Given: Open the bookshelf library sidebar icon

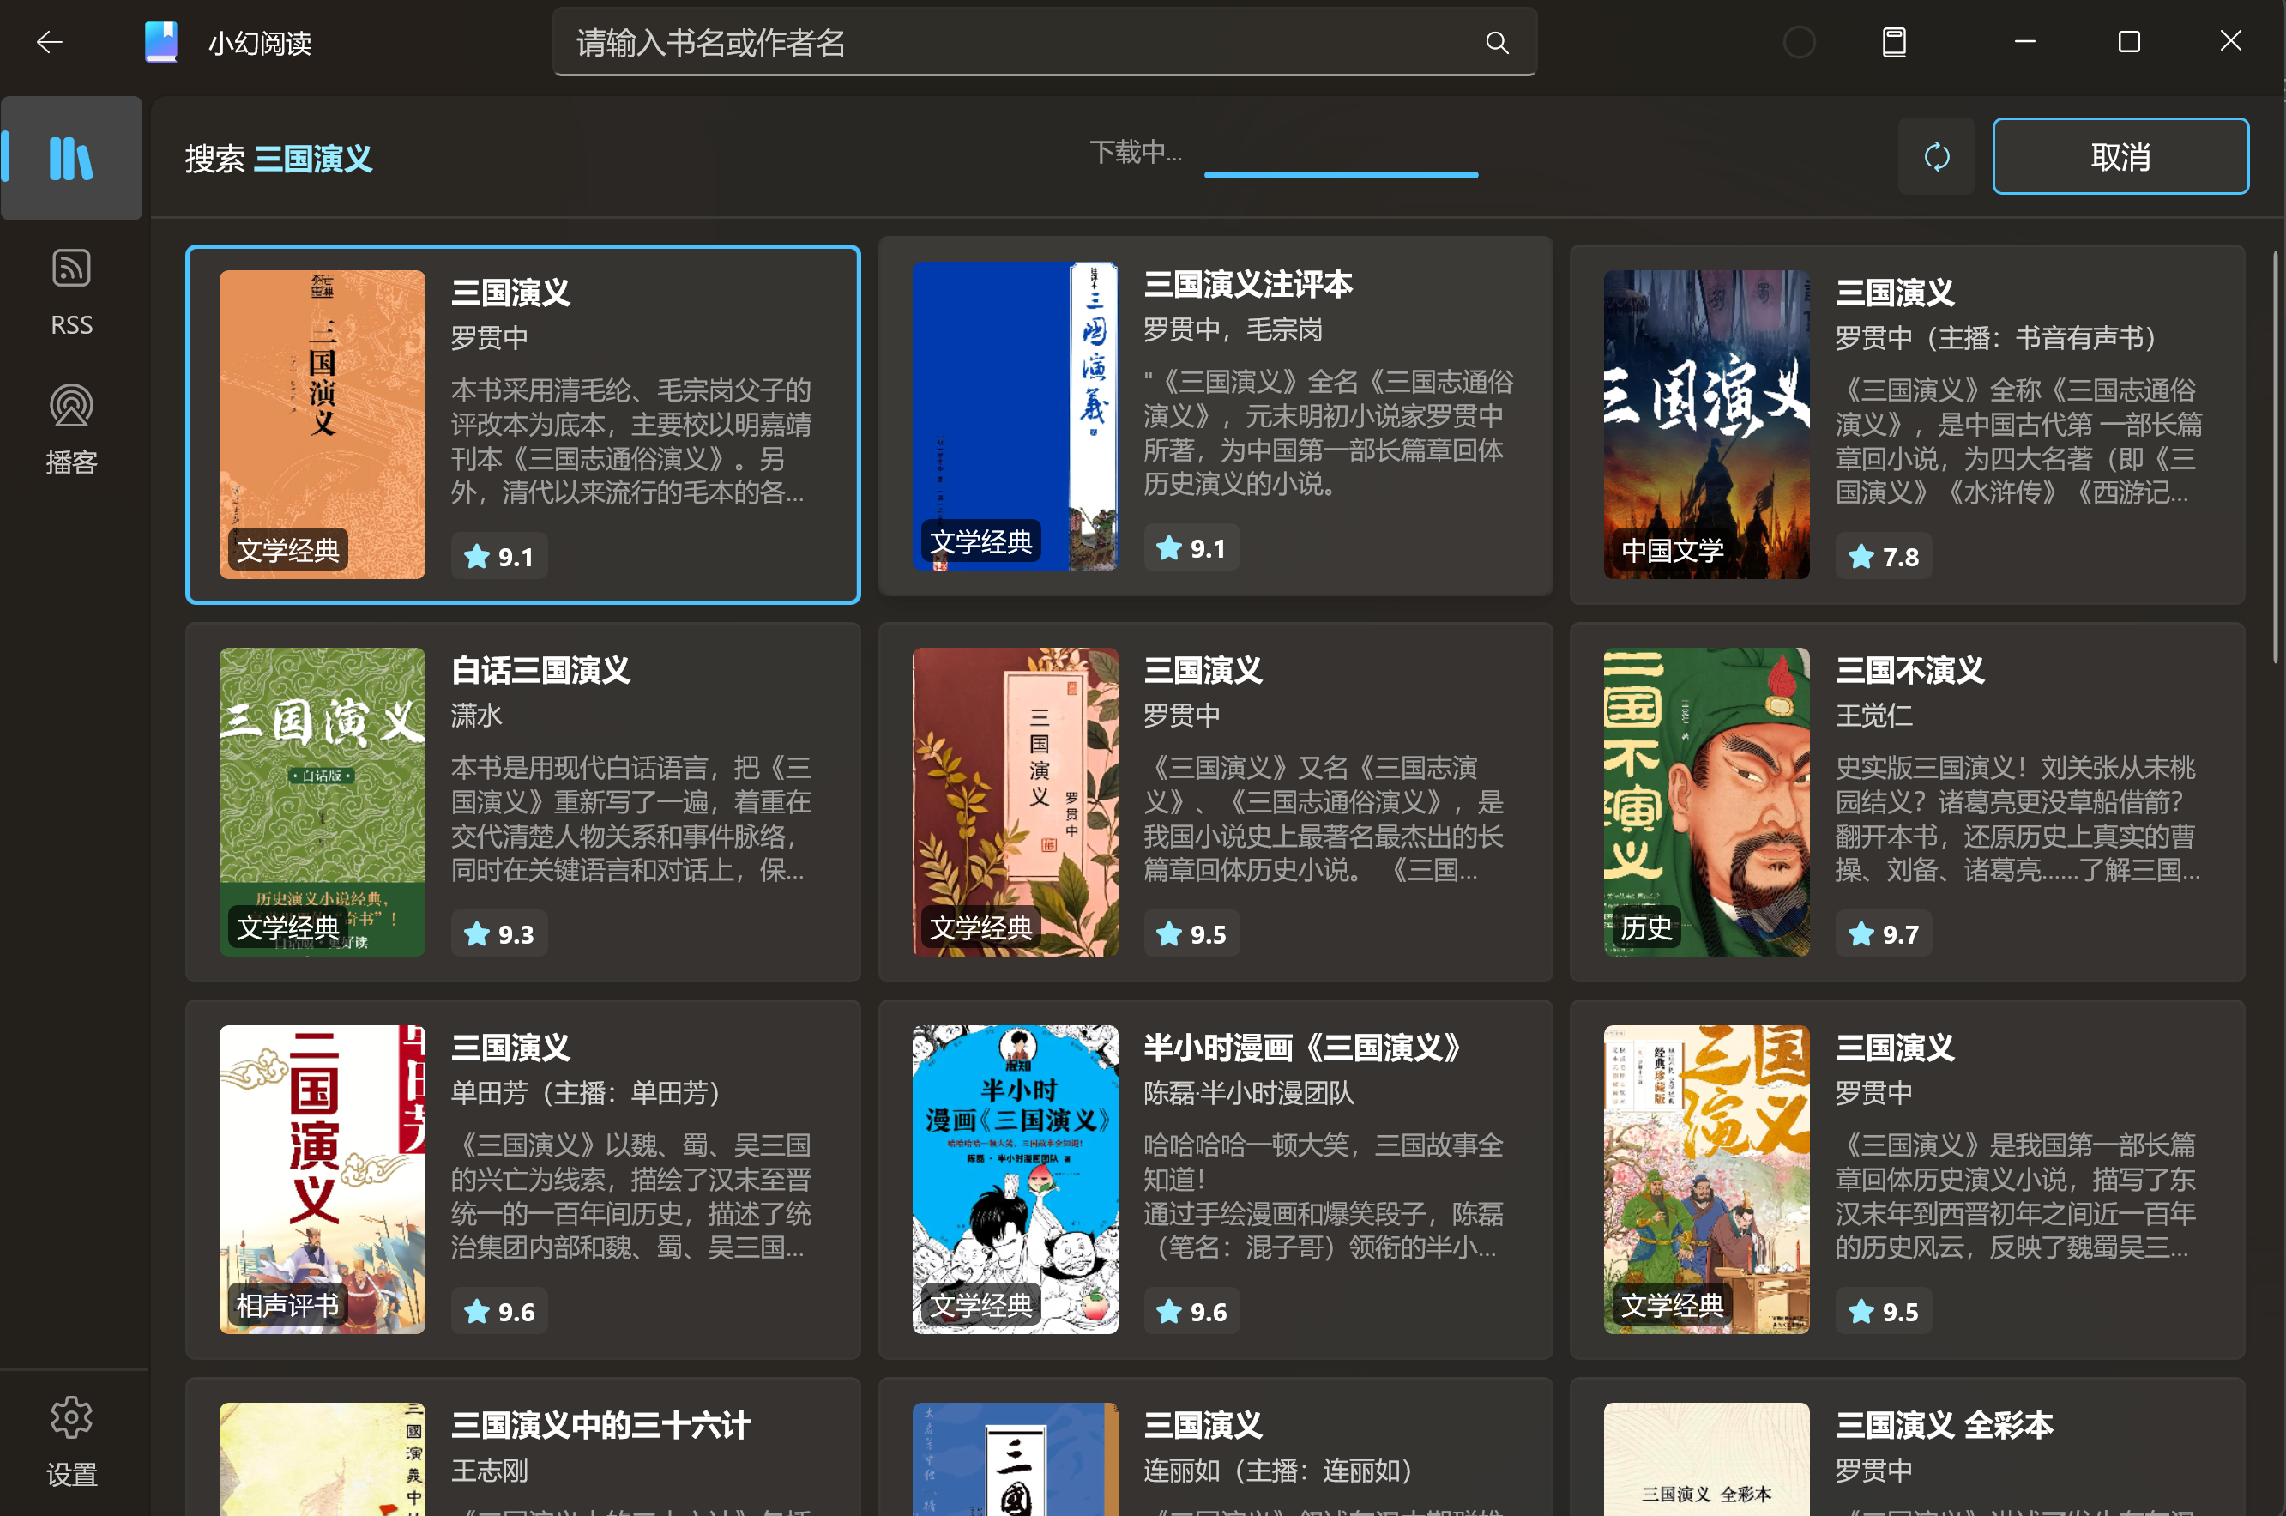Looking at the screenshot, I should point(71,158).
